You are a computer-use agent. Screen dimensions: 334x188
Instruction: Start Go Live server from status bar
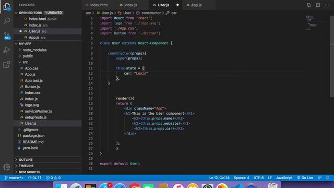(305, 178)
